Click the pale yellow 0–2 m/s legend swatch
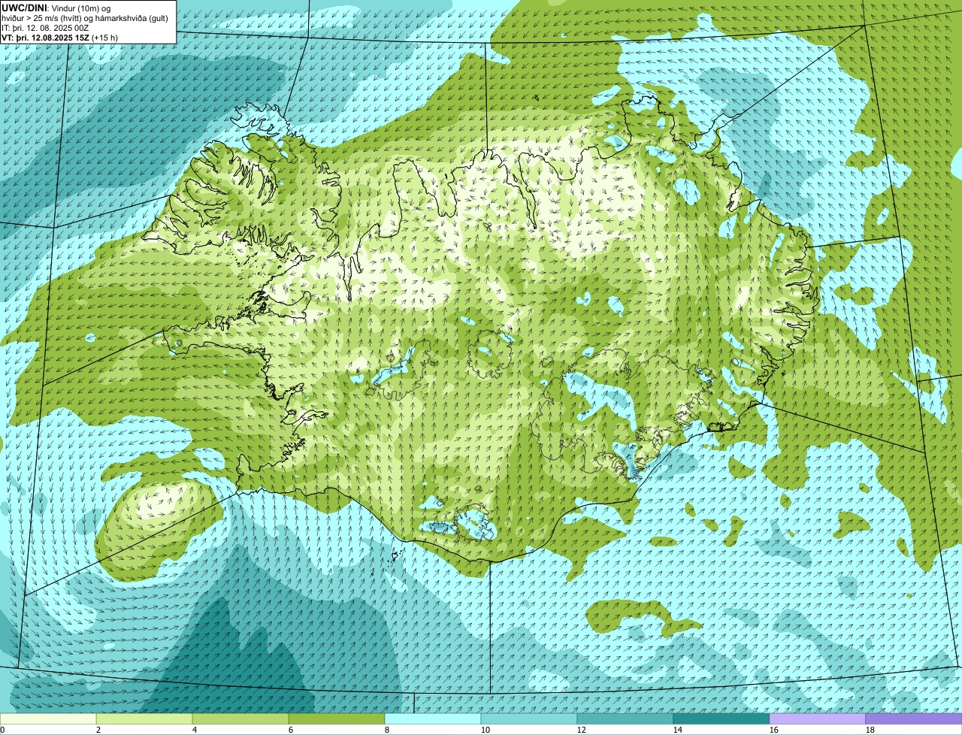962x735 pixels. pyautogui.click(x=48, y=718)
